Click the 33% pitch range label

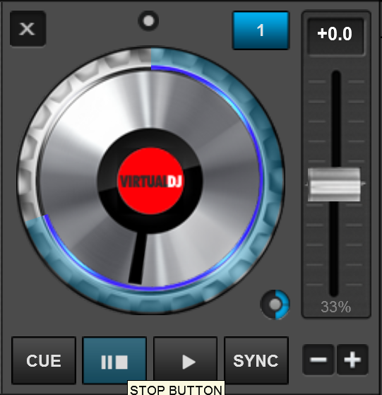[336, 307]
